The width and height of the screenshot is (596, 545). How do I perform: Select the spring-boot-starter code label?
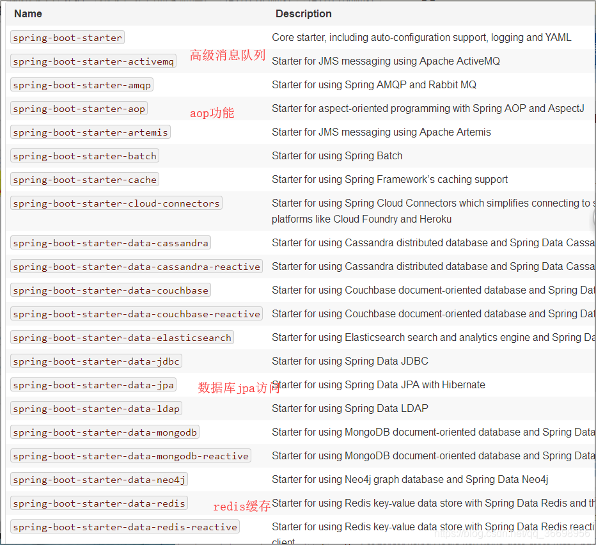pyautogui.click(x=67, y=37)
